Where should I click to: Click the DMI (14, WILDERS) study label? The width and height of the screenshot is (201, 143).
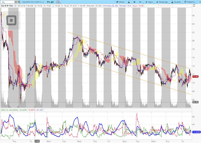[10, 110]
